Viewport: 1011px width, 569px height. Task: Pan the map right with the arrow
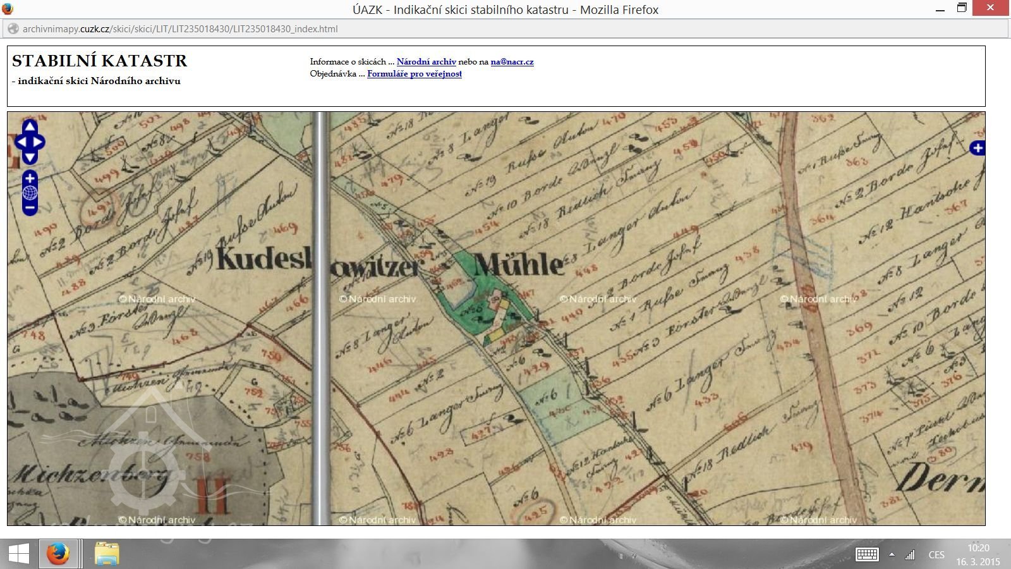click(39, 142)
